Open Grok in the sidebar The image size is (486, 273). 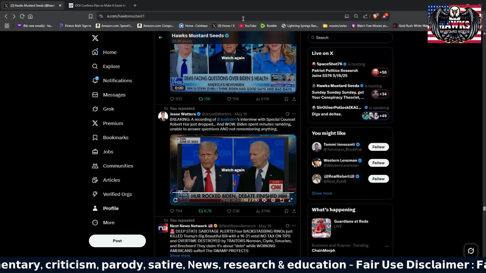point(103,109)
